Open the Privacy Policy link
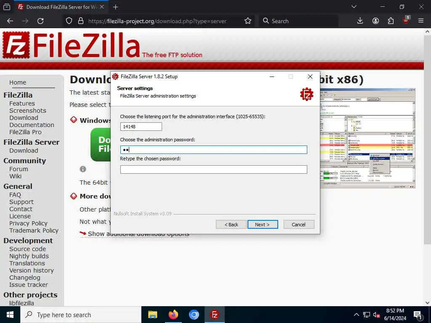The width and height of the screenshot is (431, 323). coord(28,223)
